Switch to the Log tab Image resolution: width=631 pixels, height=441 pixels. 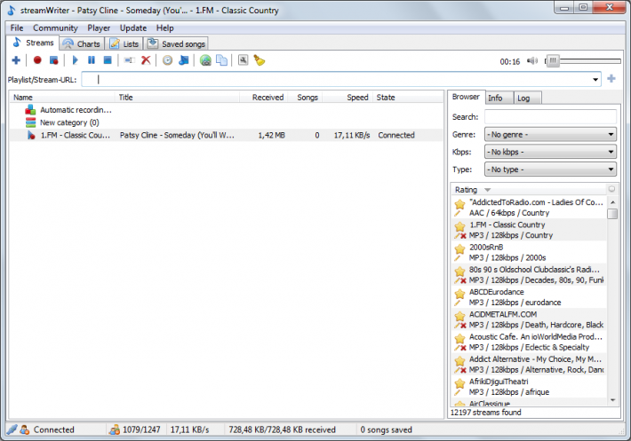click(528, 98)
